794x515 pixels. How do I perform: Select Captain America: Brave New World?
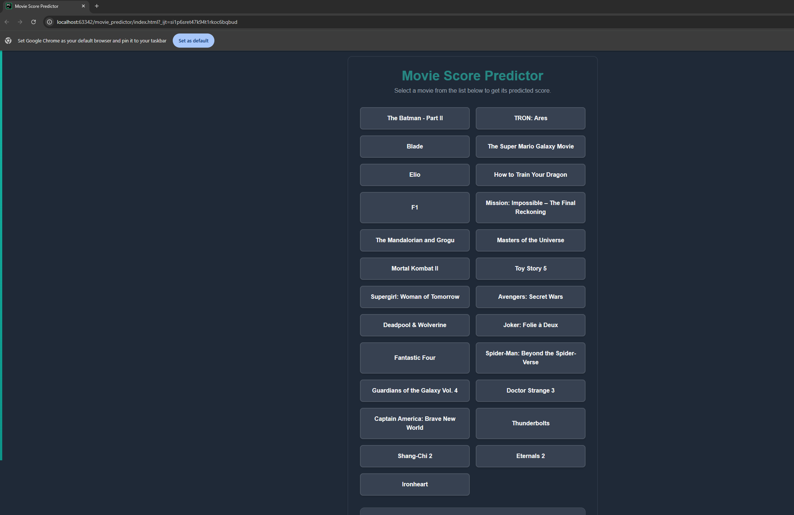click(415, 423)
